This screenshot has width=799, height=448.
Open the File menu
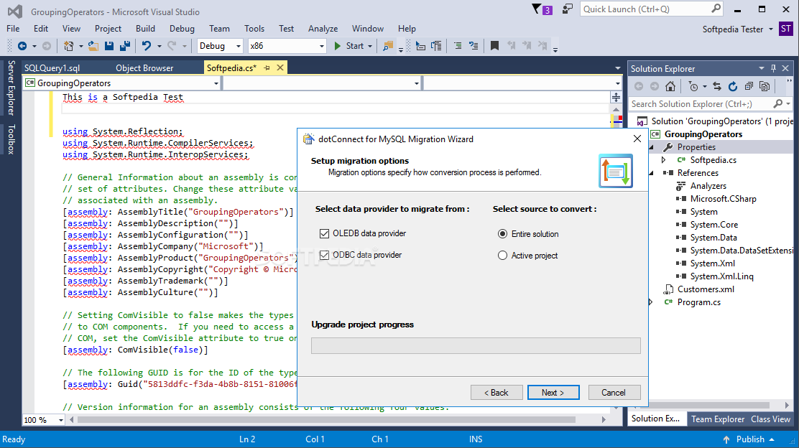pyautogui.click(x=13, y=29)
